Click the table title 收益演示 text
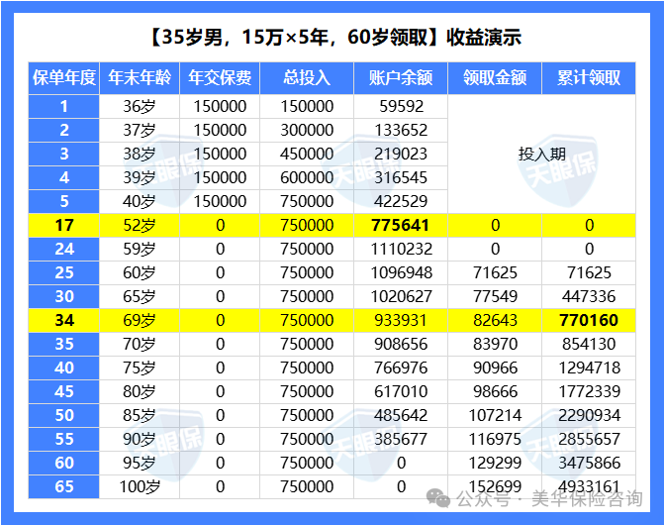664x525 pixels. pos(483,38)
